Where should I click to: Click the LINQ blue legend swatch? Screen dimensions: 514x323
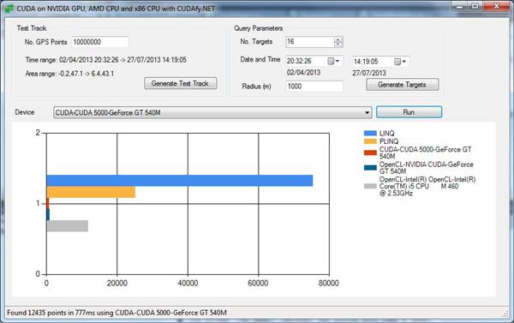pyautogui.click(x=370, y=133)
